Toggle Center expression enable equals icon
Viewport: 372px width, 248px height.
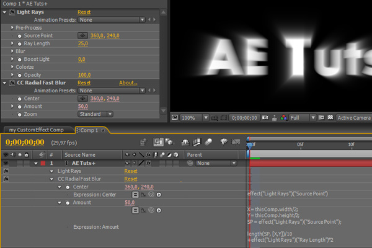coord(135,195)
